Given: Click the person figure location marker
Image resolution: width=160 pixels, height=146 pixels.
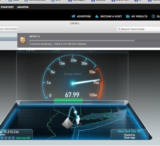Looking at the screenshot, I should click(78, 120).
